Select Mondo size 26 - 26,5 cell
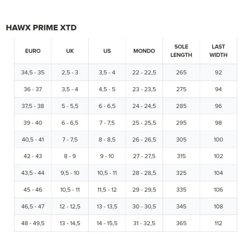Viewport: 250px width, 250px height. pos(144,140)
